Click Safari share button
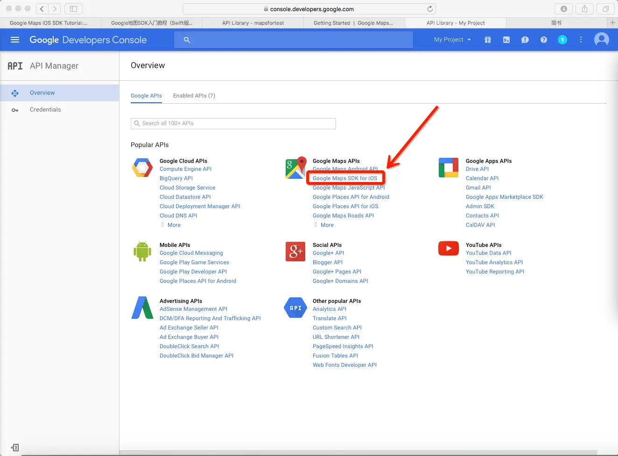The height and width of the screenshot is (456, 618). point(584,9)
